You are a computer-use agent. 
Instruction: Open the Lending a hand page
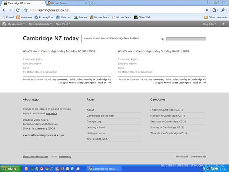[x=96, y=127]
